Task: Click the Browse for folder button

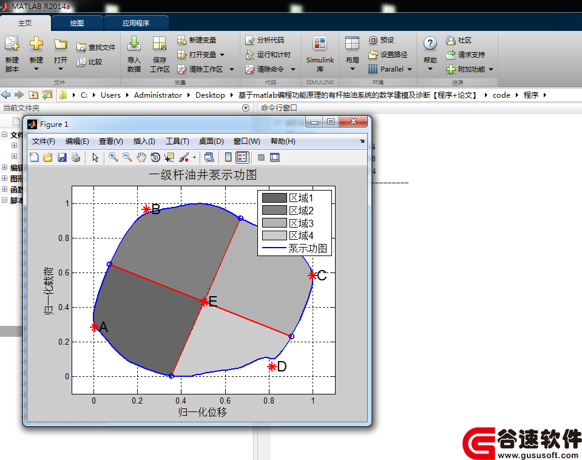Action: 47,95
